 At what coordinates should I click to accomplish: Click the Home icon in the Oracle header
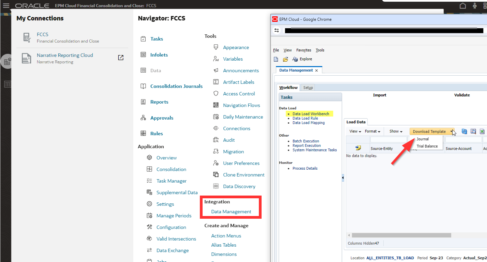coord(463,6)
